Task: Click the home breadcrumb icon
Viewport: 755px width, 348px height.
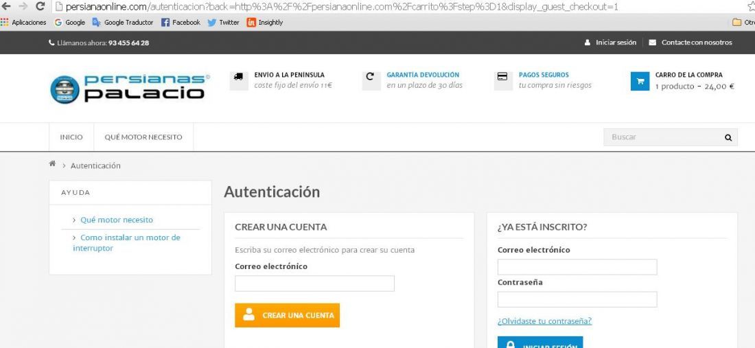Action: [x=52, y=163]
